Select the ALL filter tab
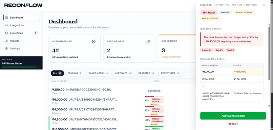 58,73
